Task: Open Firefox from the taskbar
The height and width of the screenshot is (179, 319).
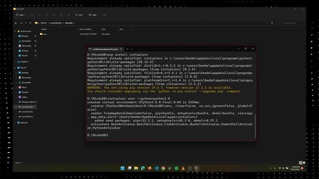Action: pos(150,168)
